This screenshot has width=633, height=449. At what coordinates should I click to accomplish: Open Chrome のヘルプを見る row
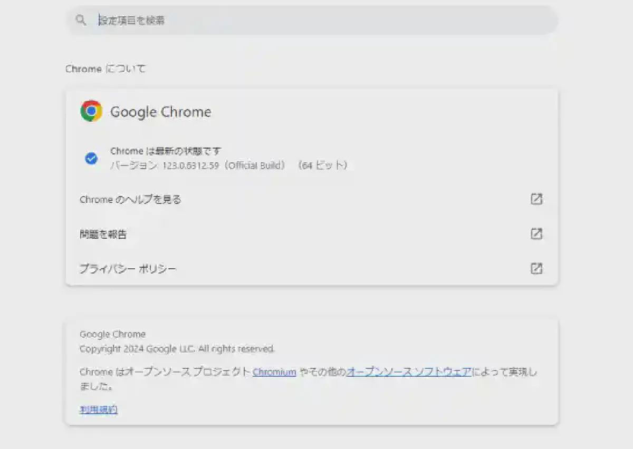point(312,199)
